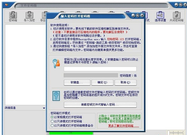Expand the 详细信息 panel dropdown arrow
The image size is (187, 135).
point(44,108)
